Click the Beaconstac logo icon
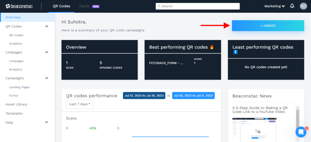The image size is (311, 142). [8, 6]
